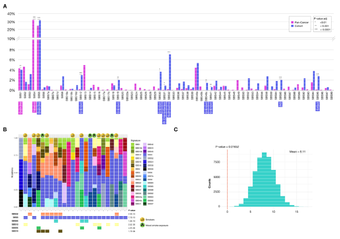Click the 8% y-axis tick label
Image resolution: width=340 pixels, height=239 pixels.
pos(12,50)
